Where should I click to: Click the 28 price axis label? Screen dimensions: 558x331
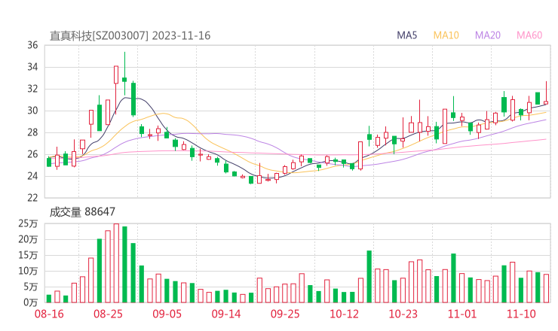coord(32,132)
